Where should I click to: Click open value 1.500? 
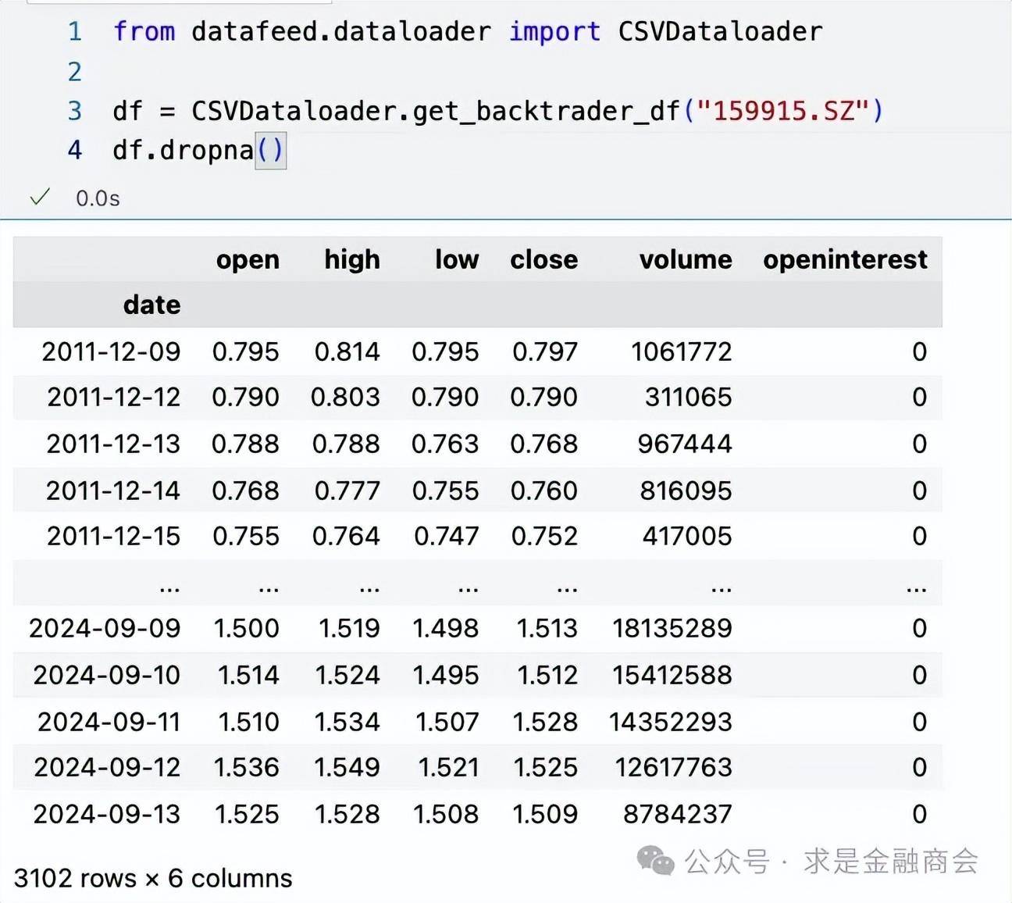click(246, 628)
